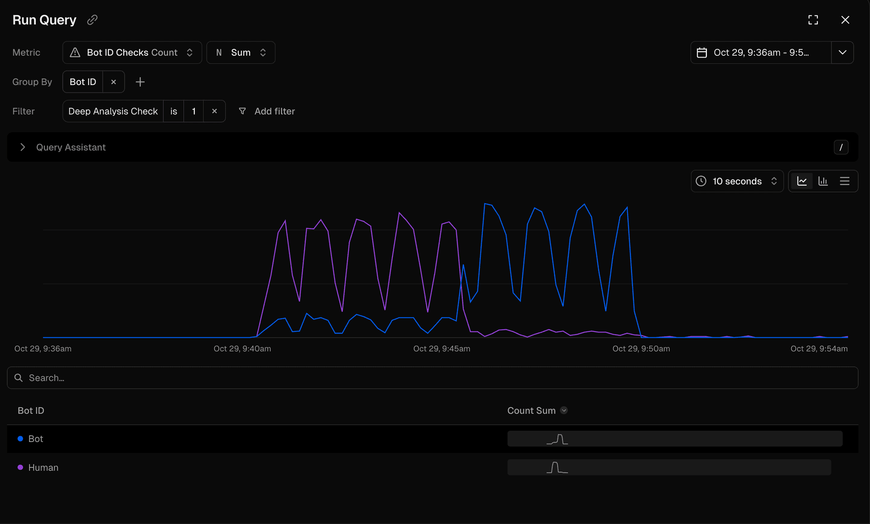870x524 pixels.
Task: Add a new Group By field with the plus icon
Action: click(140, 82)
